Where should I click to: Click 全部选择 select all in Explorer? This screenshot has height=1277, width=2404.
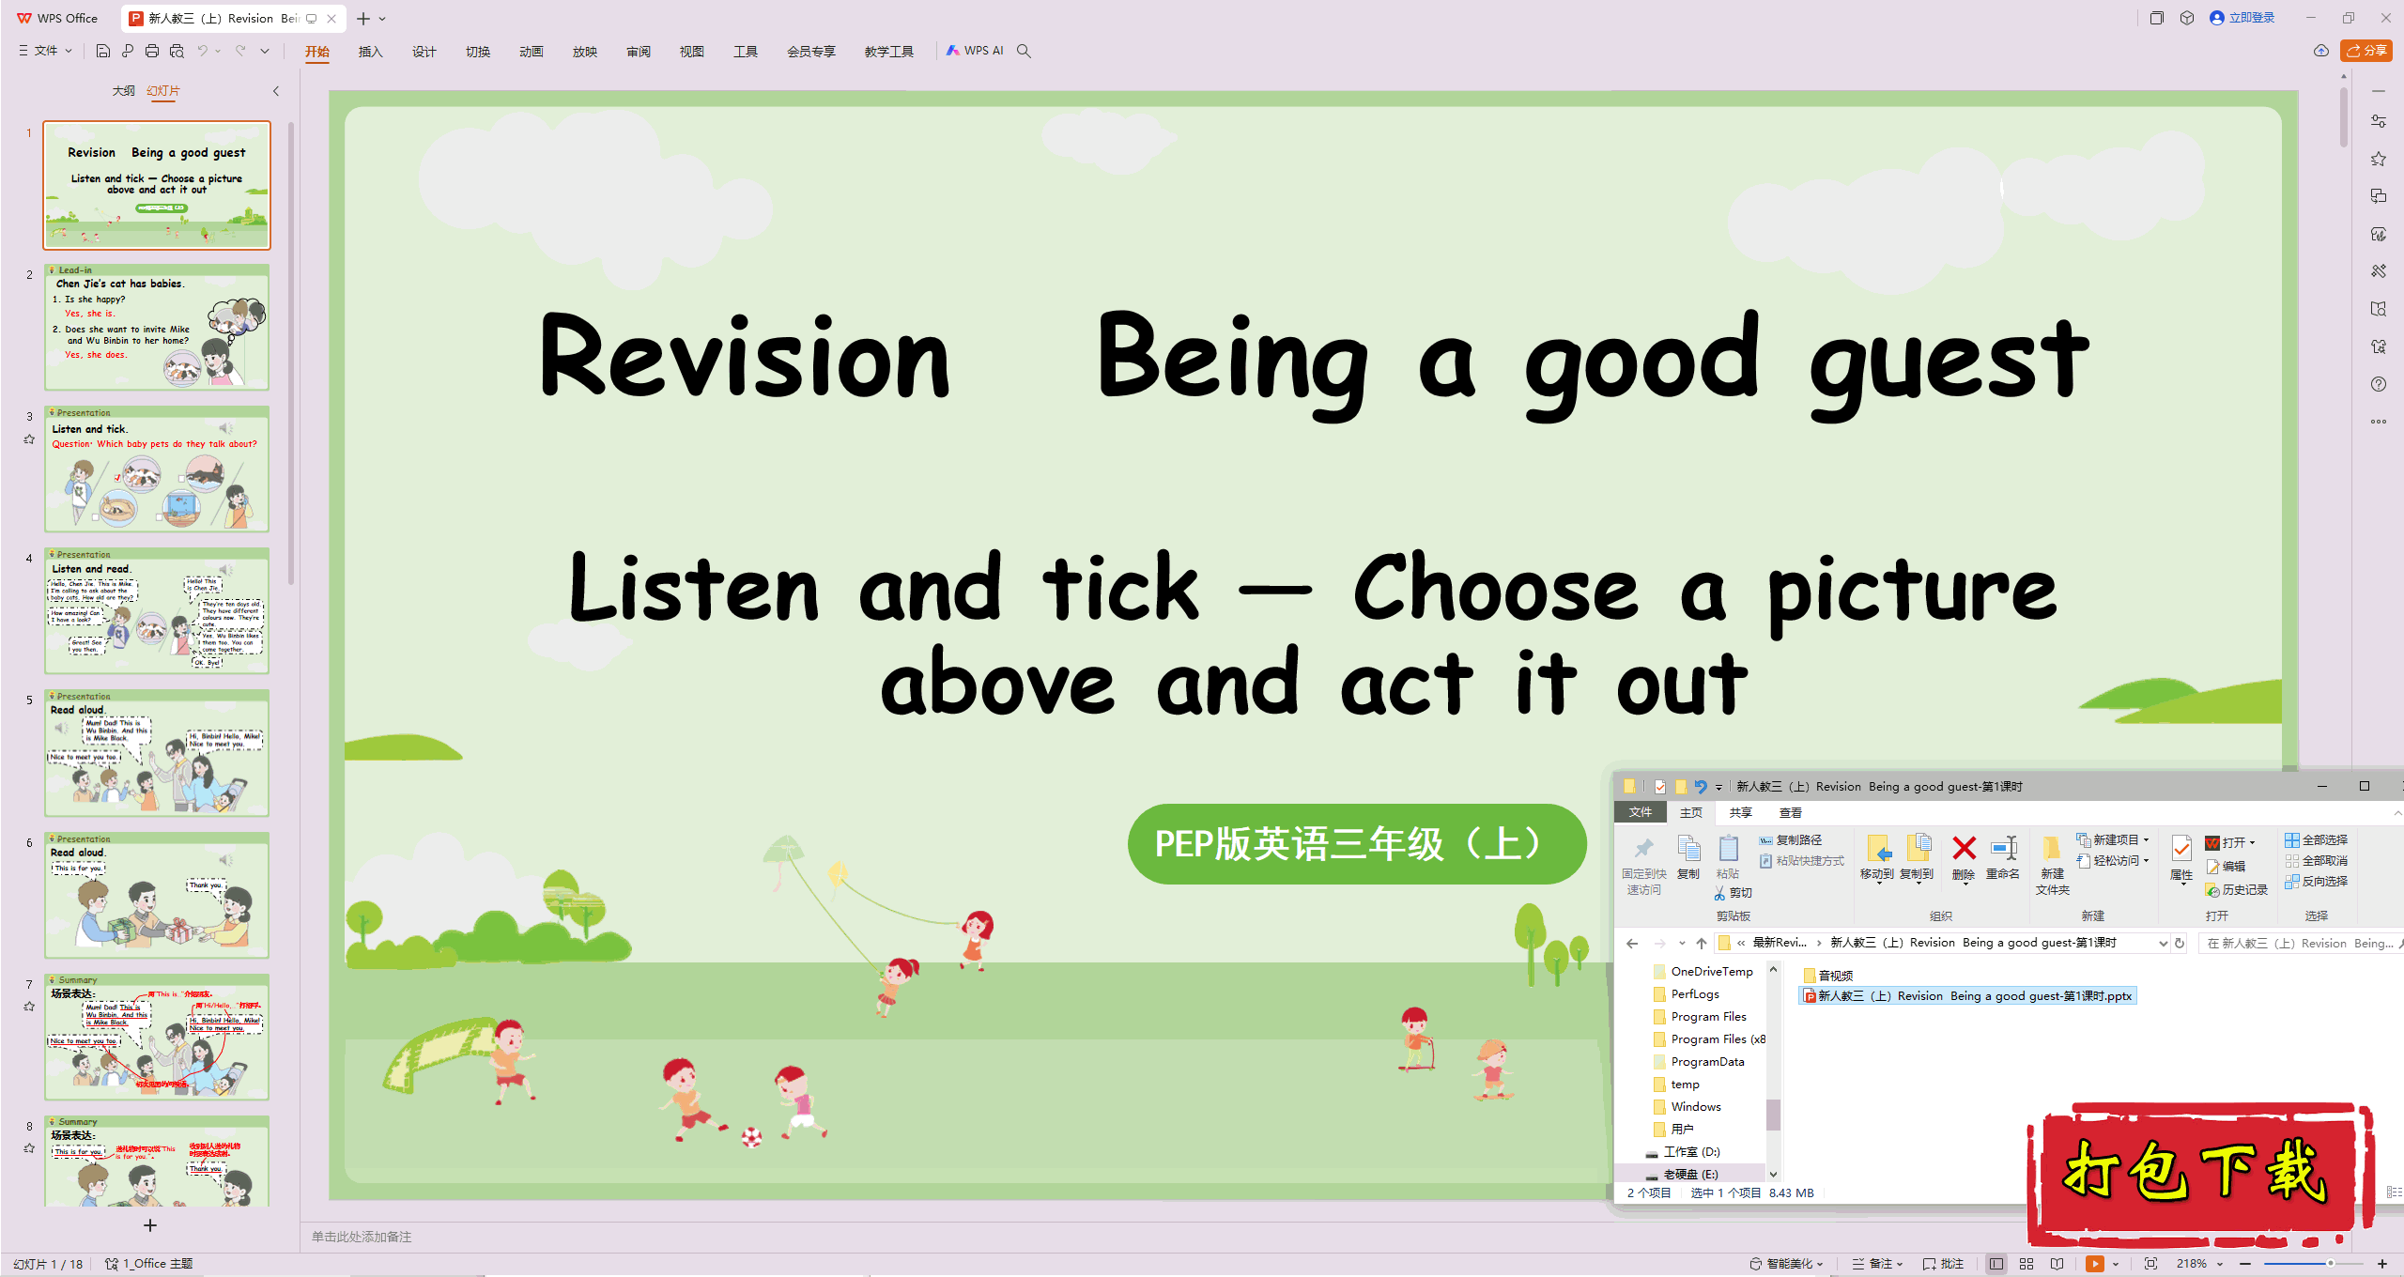click(x=2317, y=840)
